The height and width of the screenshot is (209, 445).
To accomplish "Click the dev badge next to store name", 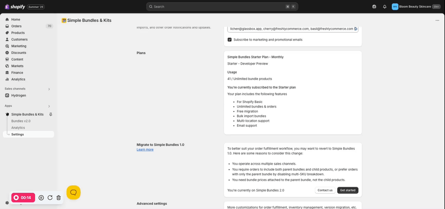I will coord(436,7).
